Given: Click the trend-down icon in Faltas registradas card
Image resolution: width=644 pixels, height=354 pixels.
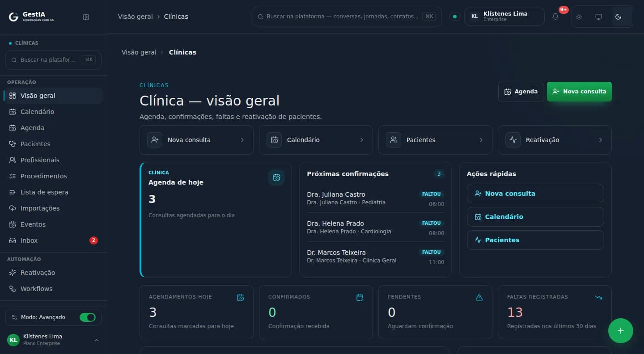Looking at the screenshot, I should (599, 297).
